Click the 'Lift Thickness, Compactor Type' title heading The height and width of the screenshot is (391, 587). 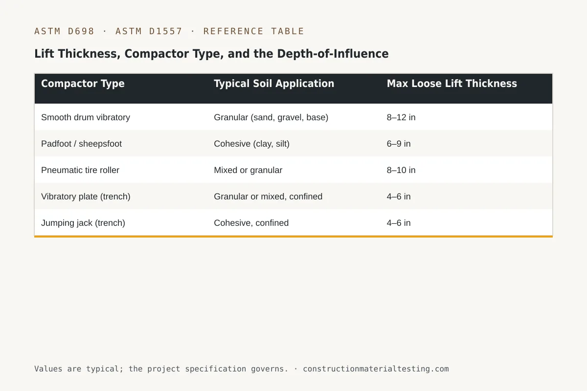point(211,54)
